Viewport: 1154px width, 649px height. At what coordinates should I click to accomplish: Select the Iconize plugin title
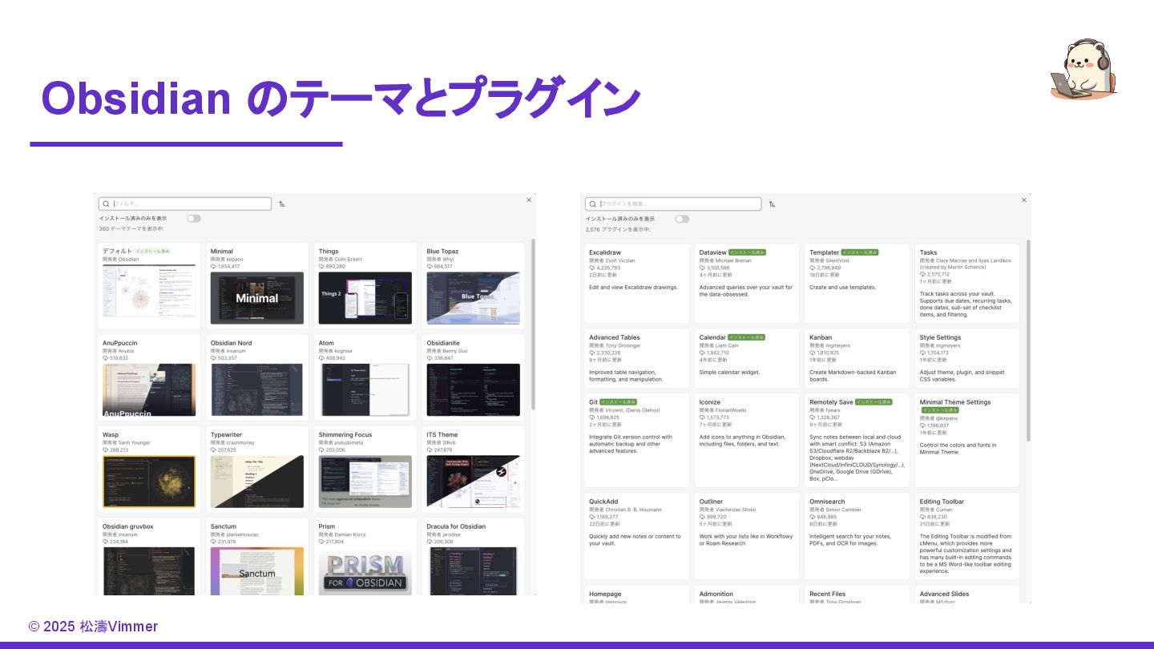(709, 402)
